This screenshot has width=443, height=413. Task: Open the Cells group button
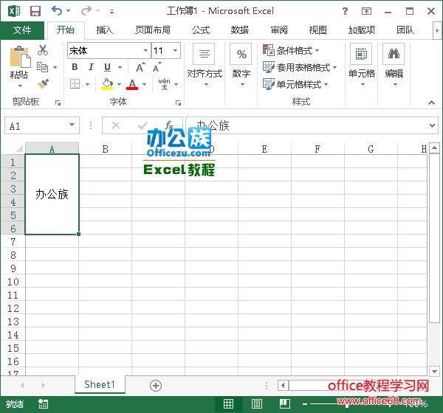[361, 66]
